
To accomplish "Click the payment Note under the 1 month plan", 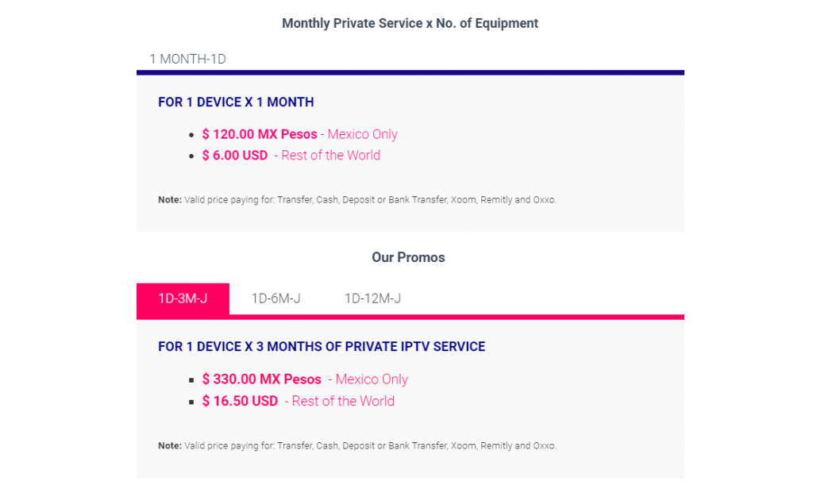I will point(357,199).
